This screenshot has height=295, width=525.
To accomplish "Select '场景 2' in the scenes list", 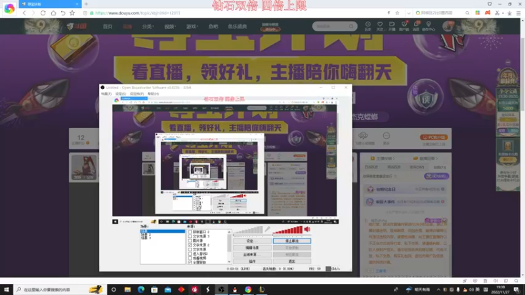I will (x=146, y=235).
